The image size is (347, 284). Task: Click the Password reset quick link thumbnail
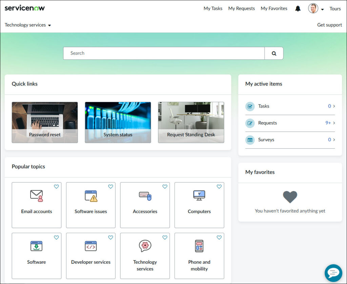45,122
